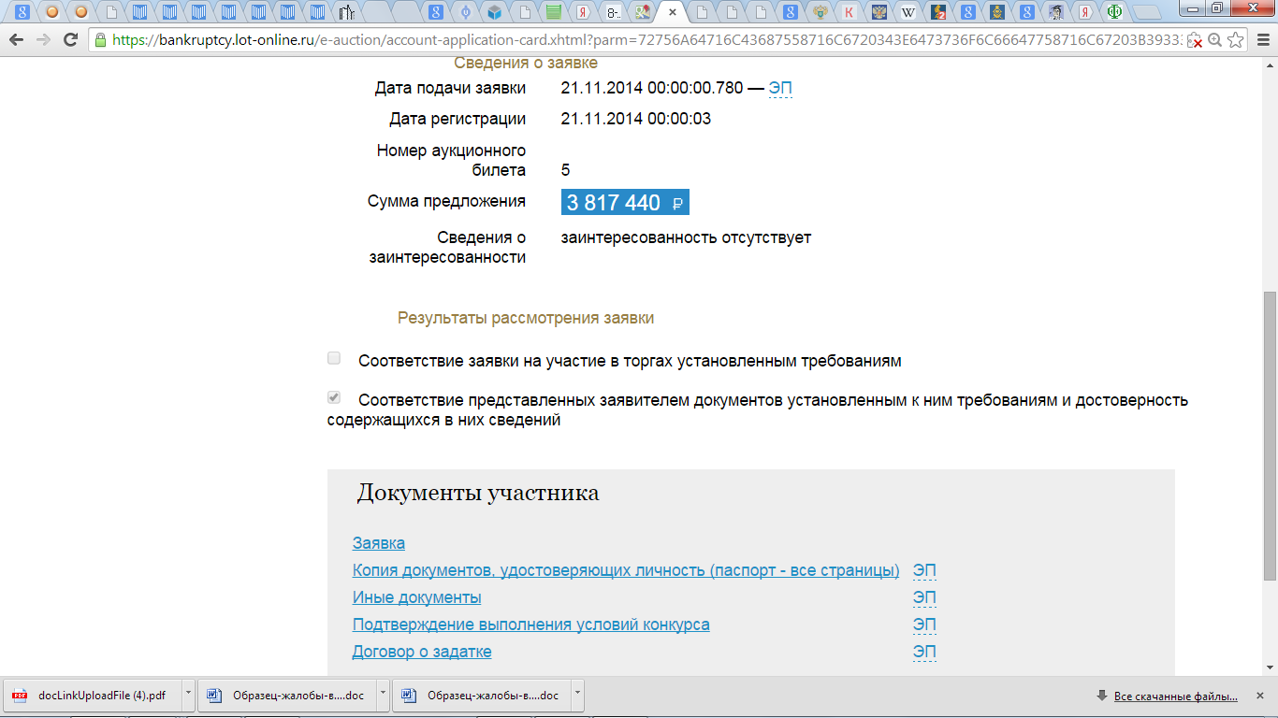
Task: Close the current active tab
Action: [x=672, y=13]
